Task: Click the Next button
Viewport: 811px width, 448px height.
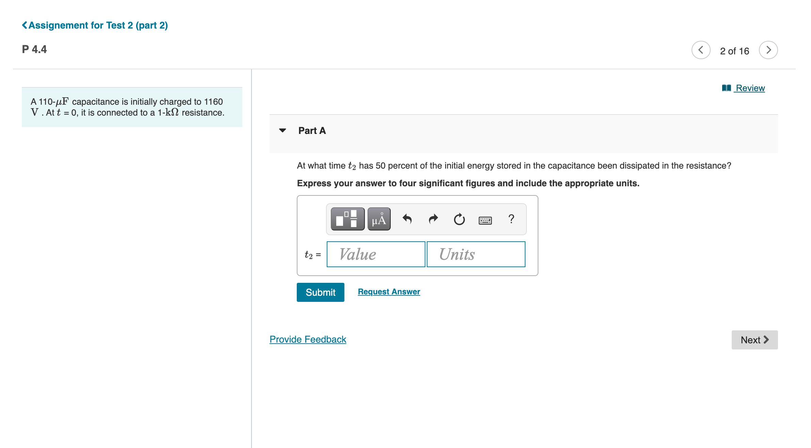Action: click(x=754, y=340)
